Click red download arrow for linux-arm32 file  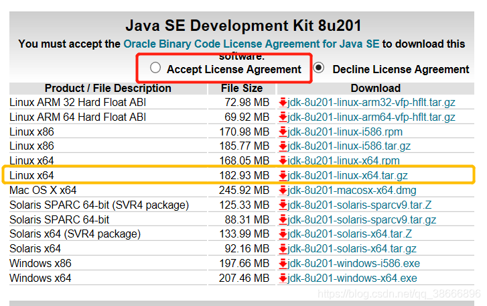coord(283,103)
